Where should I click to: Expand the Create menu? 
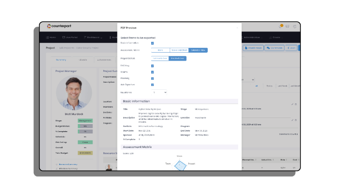point(276,38)
